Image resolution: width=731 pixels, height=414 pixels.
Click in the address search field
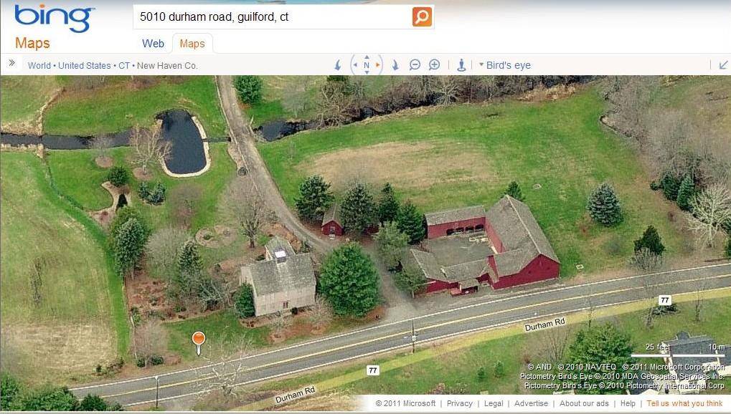click(274, 17)
